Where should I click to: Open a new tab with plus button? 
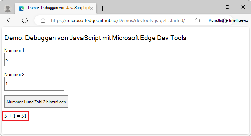coord(102,8)
